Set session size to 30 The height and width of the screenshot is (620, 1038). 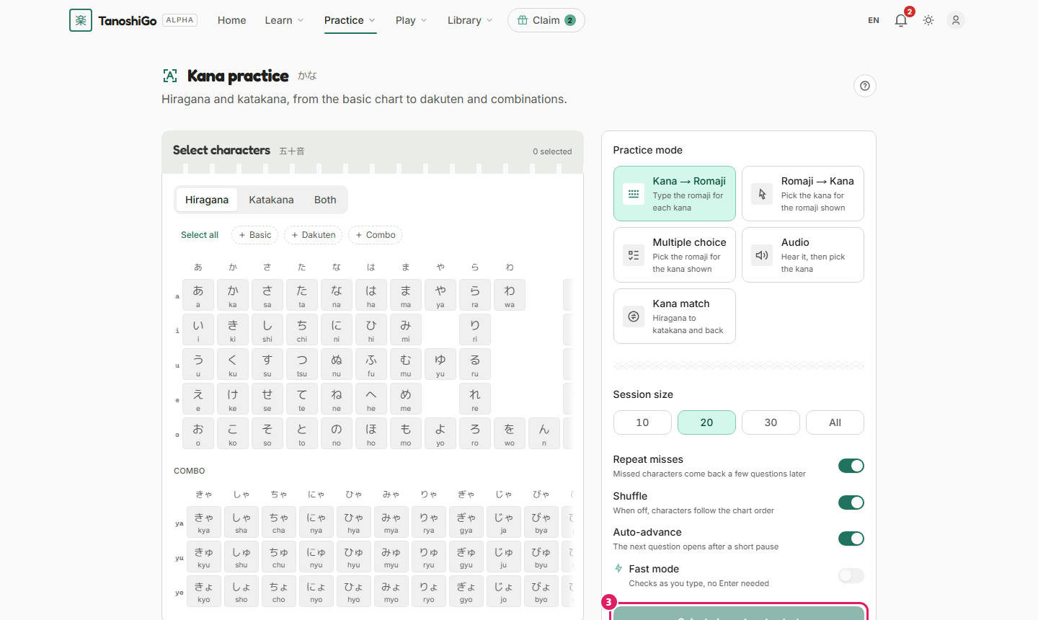(771, 422)
